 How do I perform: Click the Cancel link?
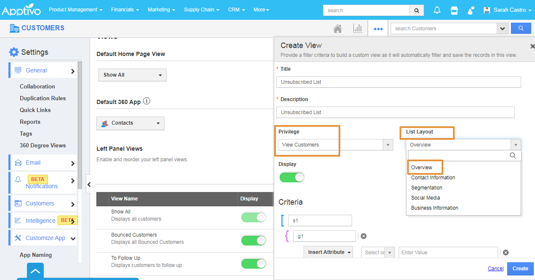495,269
